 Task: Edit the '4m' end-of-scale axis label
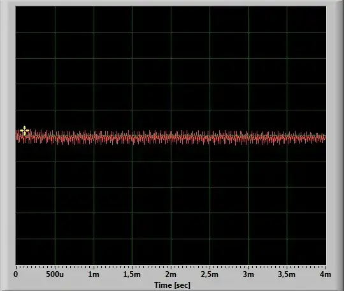[x=326, y=274]
